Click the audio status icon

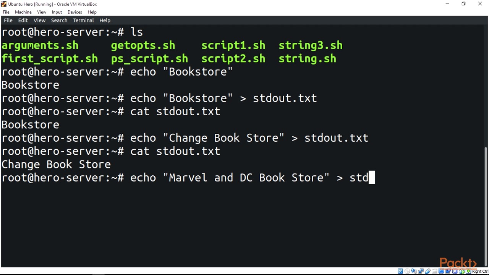[413, 271]
